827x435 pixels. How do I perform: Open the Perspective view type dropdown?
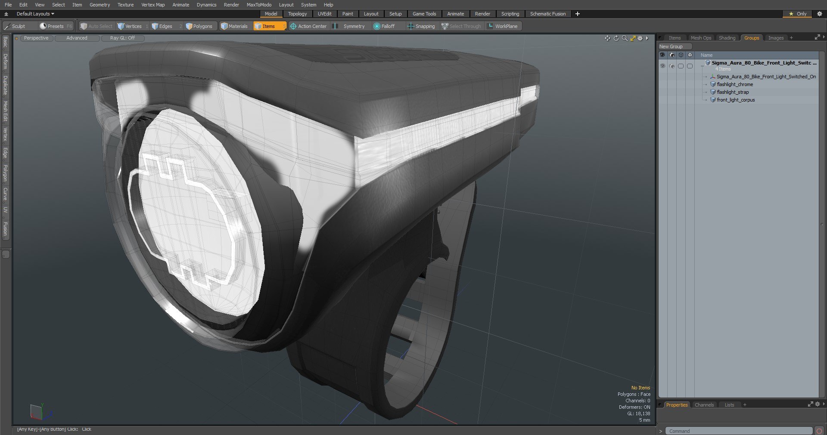tap(36, 38)
